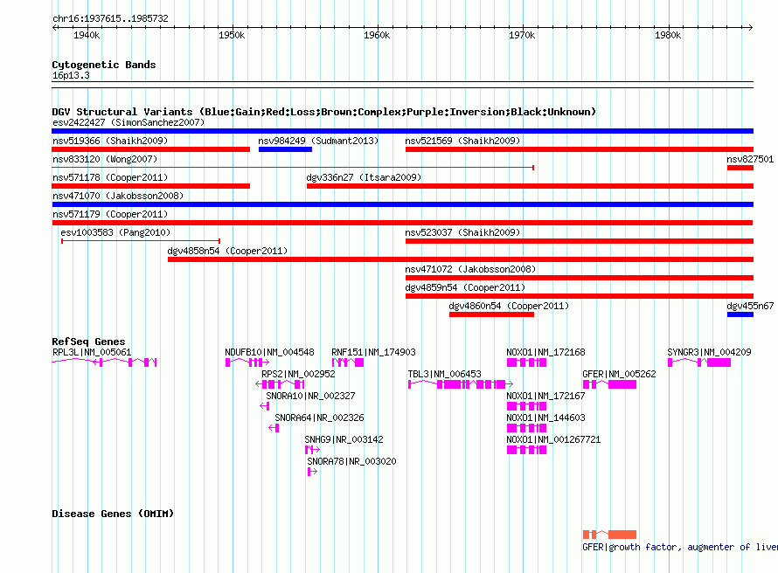This screenshot has height=573, width=778.
Task: Click the GFER magenta RefSeq gene glyph
Action: click(609, 384)
